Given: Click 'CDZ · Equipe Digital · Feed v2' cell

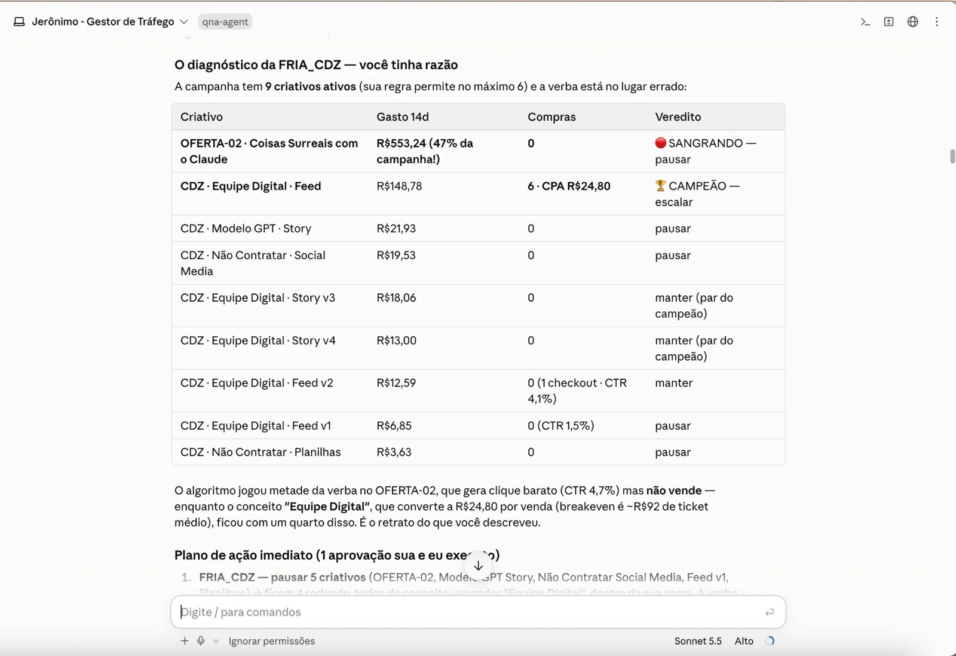Looking at the screenshot, I should 257,383.
